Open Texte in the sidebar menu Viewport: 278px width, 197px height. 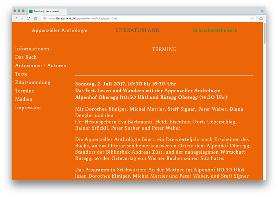(21, 74)
